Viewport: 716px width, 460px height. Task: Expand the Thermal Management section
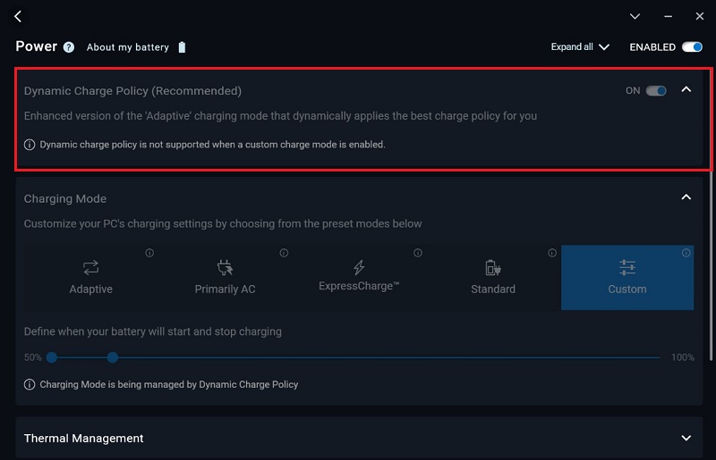686,438
